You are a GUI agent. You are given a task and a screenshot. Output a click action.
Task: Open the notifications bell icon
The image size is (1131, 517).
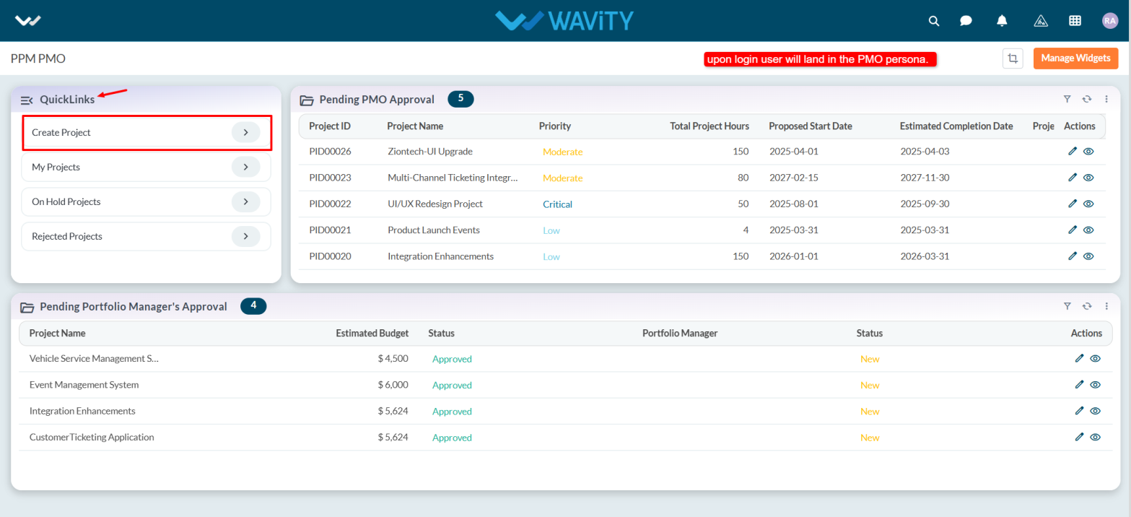tap(1002, 21)
